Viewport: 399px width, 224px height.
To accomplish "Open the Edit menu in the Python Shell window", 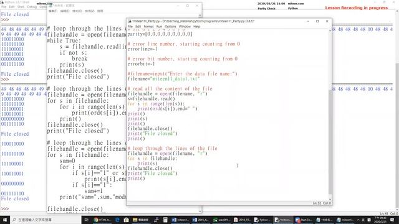I will click(12, 7).
